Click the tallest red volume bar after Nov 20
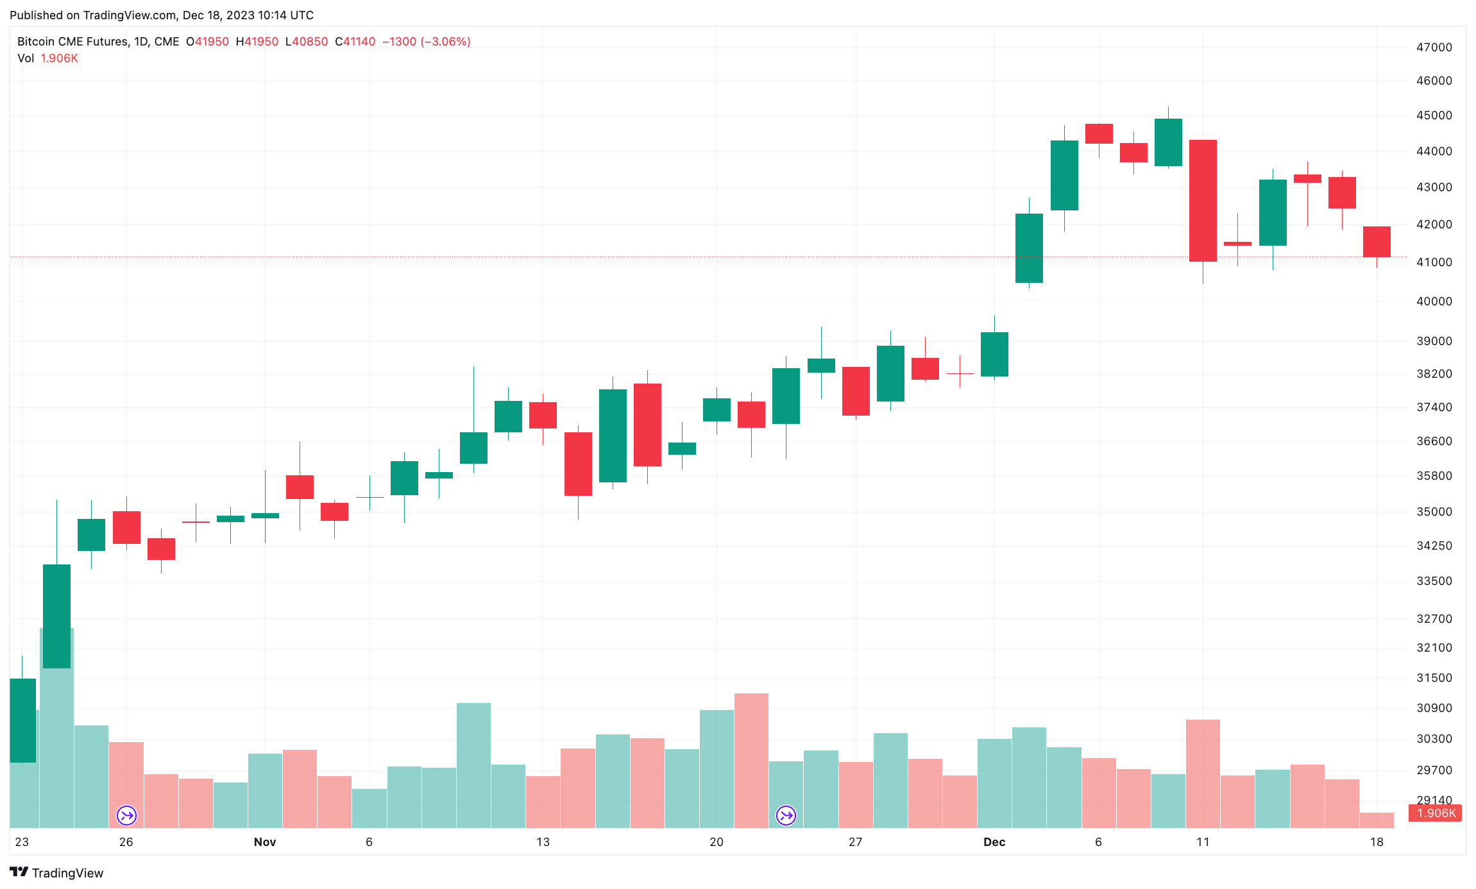The image size is (1476, 889). [751, 760]
